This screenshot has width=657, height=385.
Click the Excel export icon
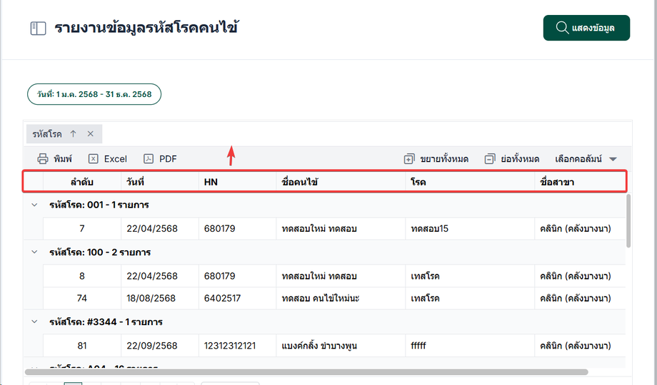click(94, 159)
